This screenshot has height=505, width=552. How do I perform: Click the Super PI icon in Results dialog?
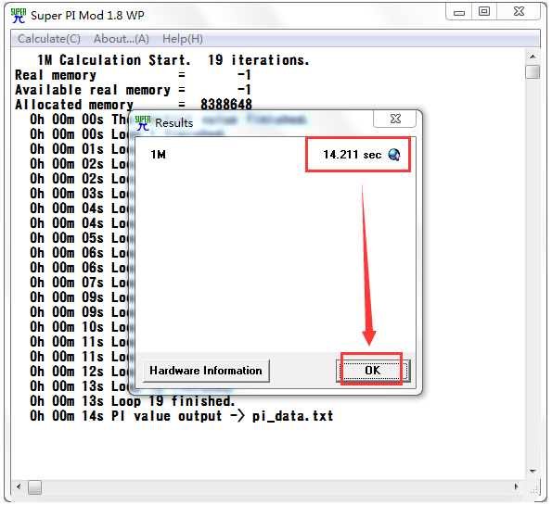tap(143, 123)
